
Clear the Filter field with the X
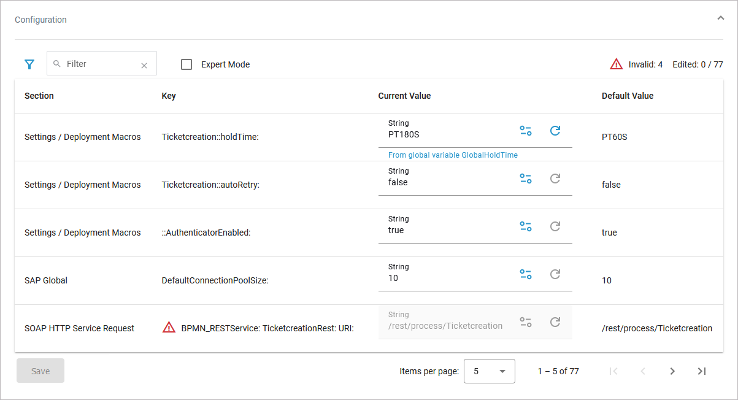pos(144,65)
